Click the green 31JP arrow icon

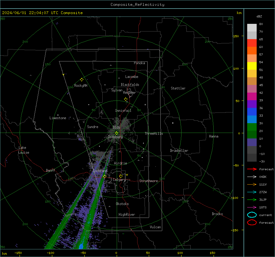click(252, 200)
